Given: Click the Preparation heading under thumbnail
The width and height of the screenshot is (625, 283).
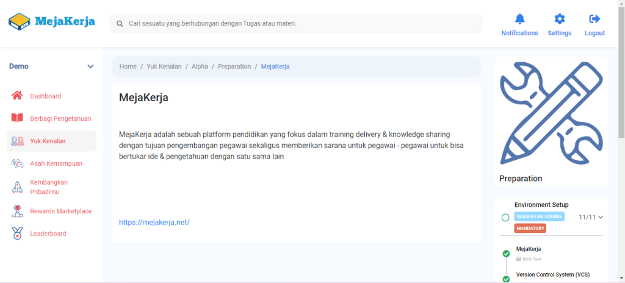Looking at the screenshot, I should (x=521, y=179).
